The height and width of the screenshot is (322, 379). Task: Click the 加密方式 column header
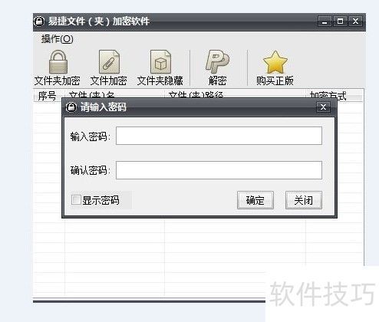pos(328,96)
